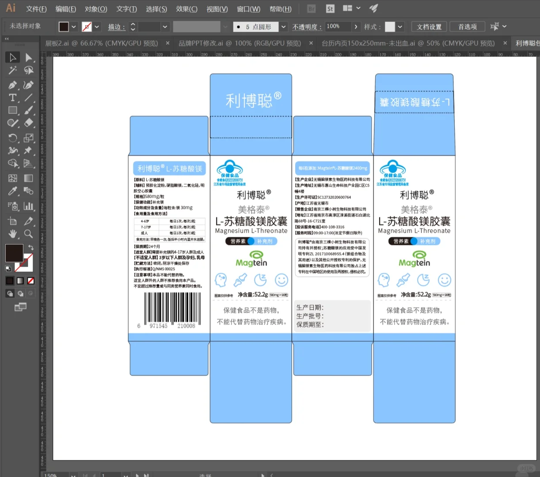Open the artboard number dropdown

126,475
